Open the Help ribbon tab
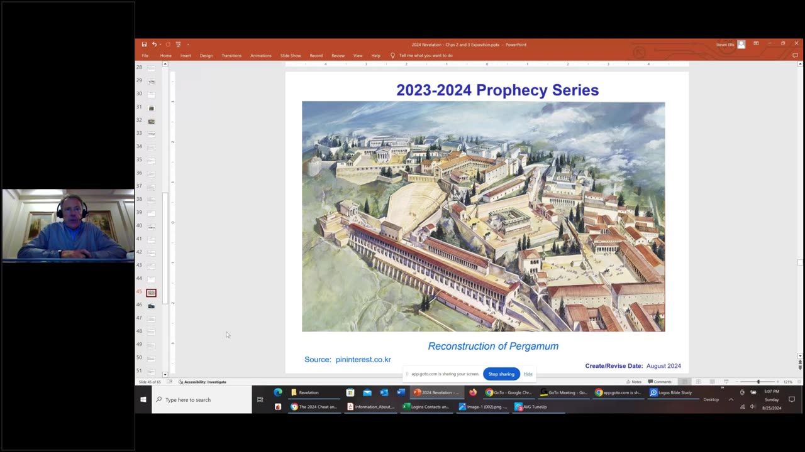Viewport: 805px width, 452px height. [x=375, y=55]
